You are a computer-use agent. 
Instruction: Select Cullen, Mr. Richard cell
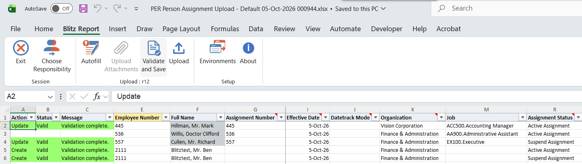pyautogui.click(x=197, y=142)
